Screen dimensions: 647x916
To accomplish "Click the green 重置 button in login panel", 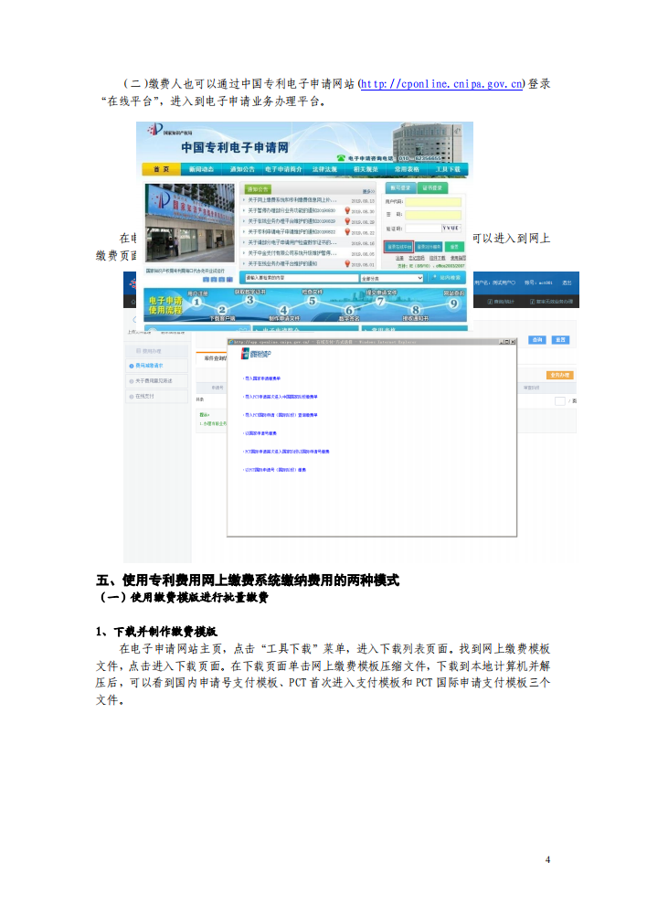I will click(453, 247).
